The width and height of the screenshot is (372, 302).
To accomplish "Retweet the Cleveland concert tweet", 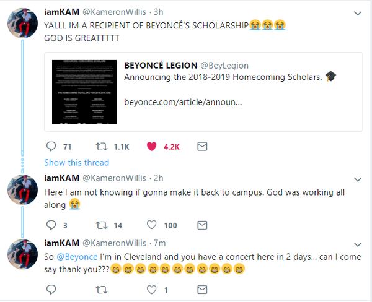I will point(103,288).
